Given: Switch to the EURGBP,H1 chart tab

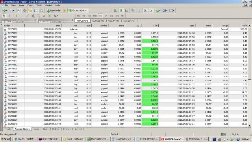Looking at the screenshot, I should 129,21.
